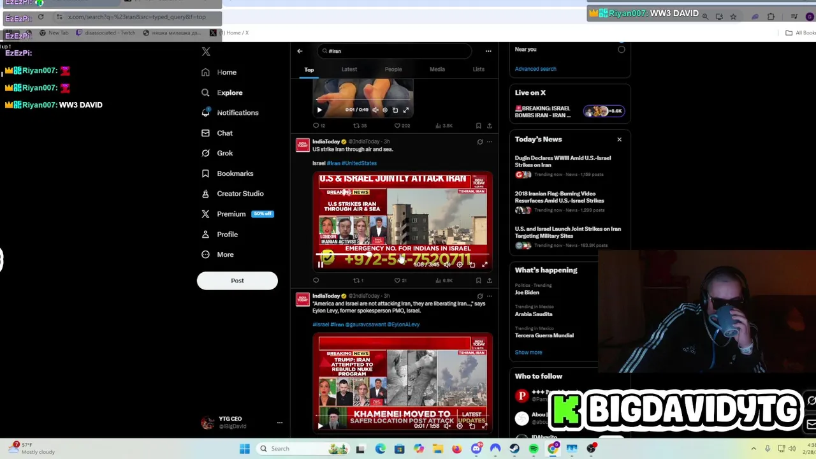This screenshot has height=459, width=816.
Task: Open search options three-dot menu
Action: (488, 51)
